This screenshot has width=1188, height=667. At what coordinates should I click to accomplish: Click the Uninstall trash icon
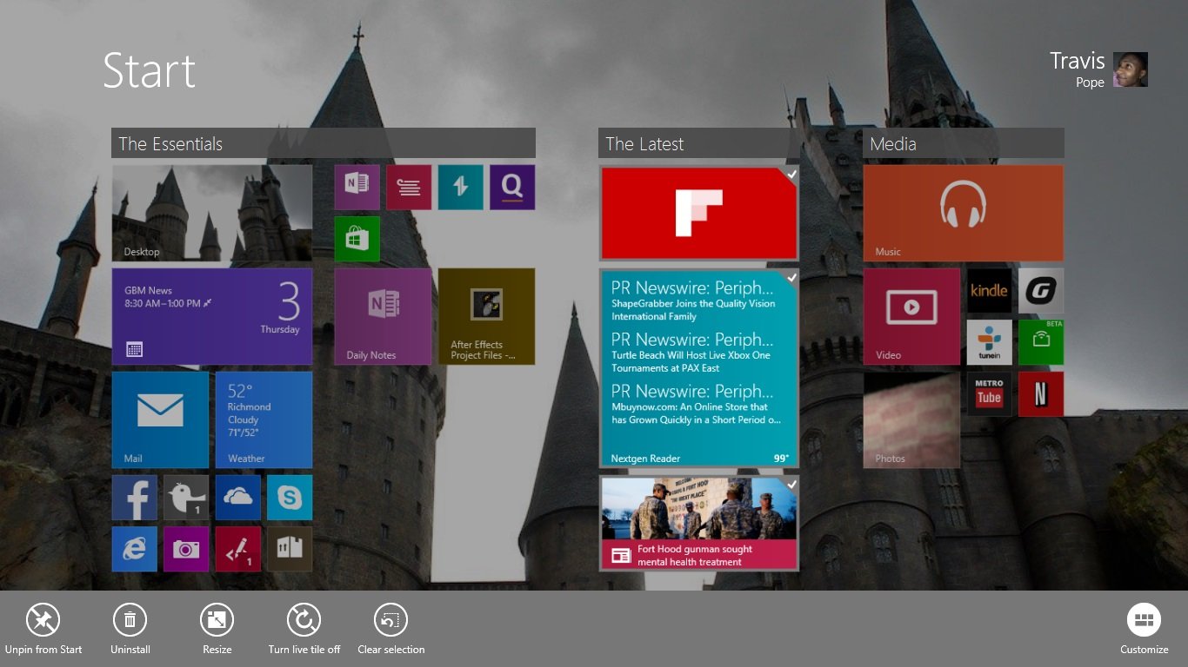pos(130,620)
